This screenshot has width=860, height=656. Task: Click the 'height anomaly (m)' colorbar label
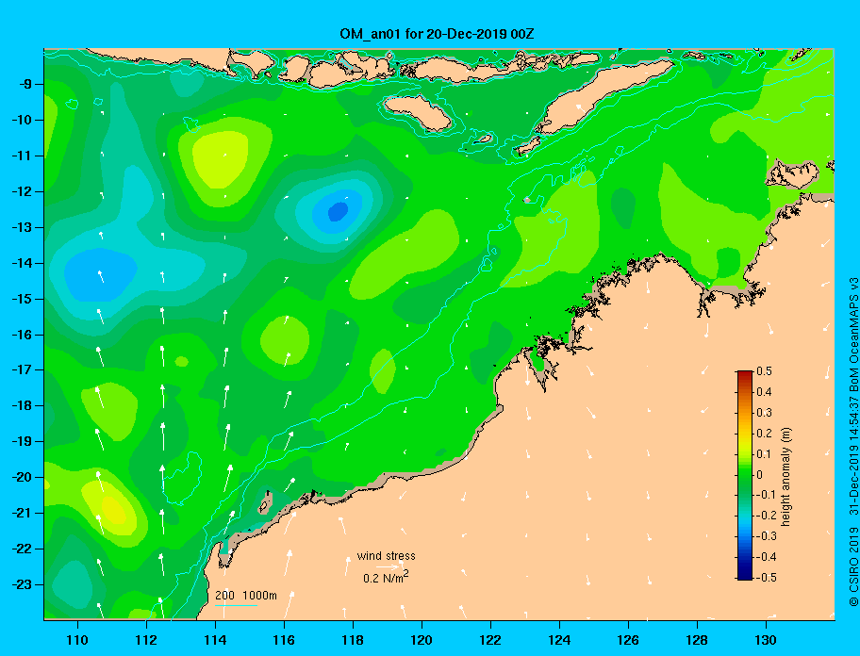pyautogui.click(x=786, y=477)
